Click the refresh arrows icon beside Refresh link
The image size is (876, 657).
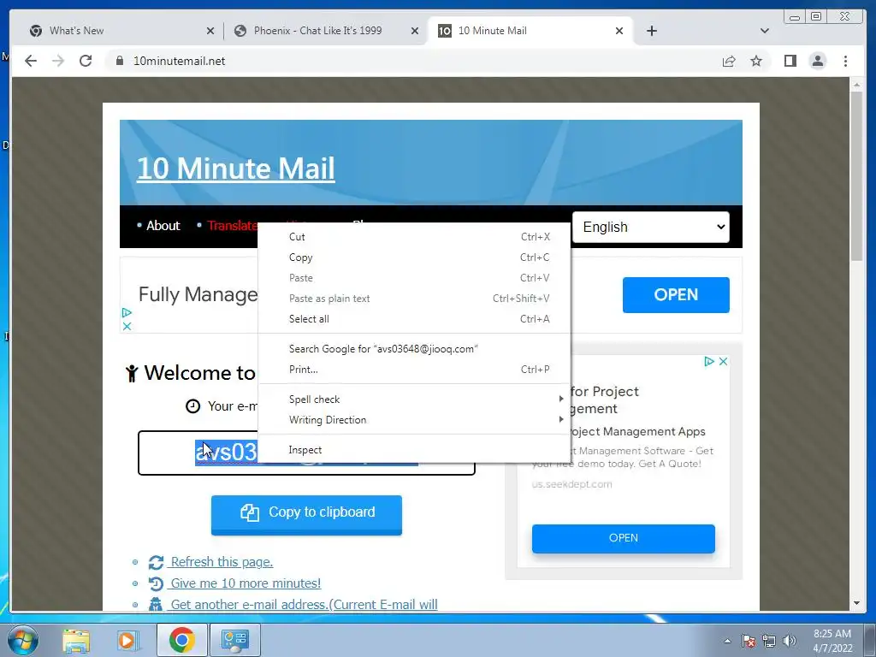(156, 563)
